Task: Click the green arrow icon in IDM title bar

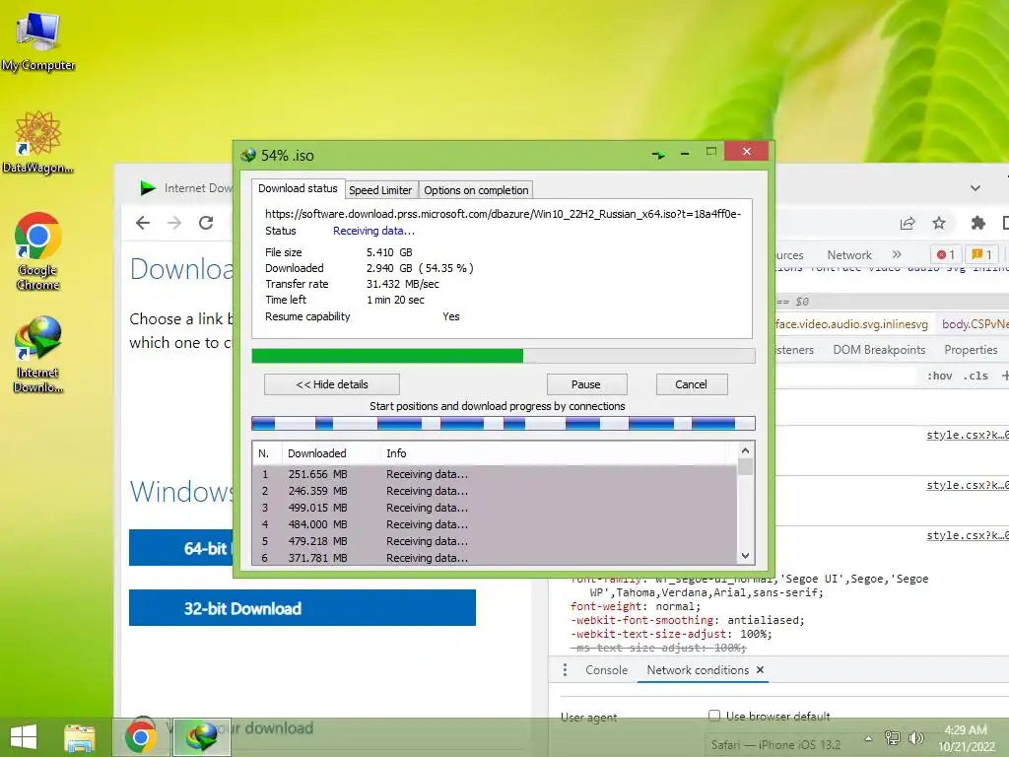Action: pos(658,155)
